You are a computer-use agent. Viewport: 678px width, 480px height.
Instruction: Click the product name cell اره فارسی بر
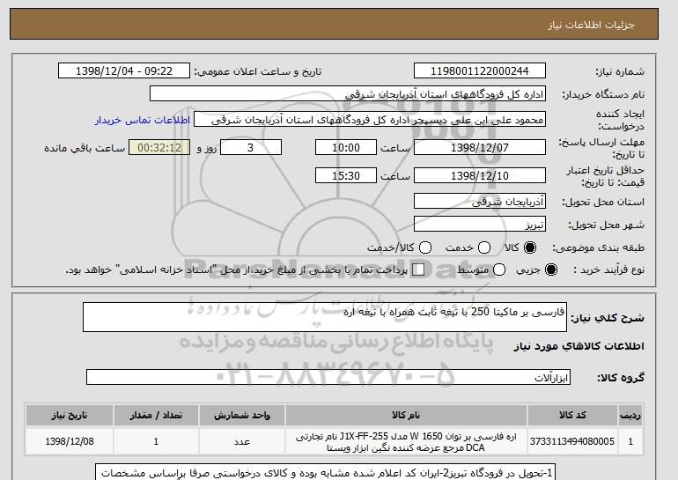coord(406,441)
